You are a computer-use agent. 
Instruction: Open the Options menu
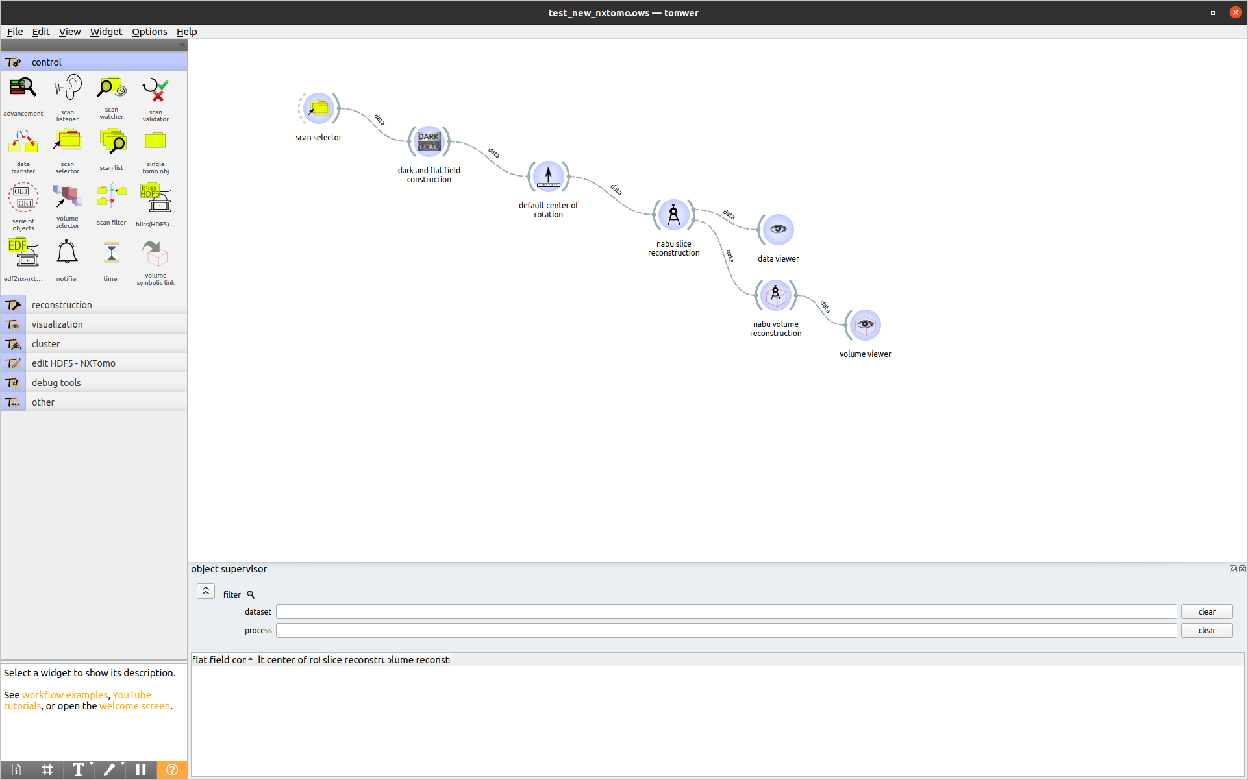pos(148,30)
